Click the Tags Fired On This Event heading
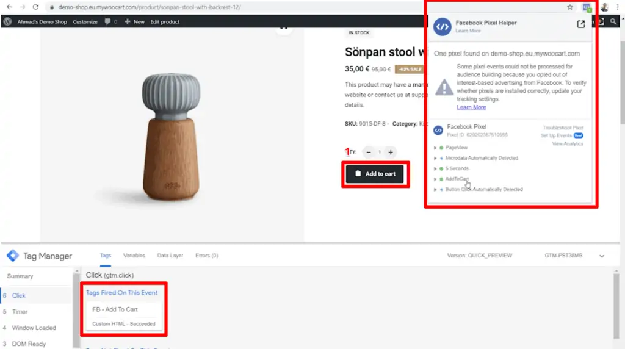This screenshot has width=625, height=349. point(121,292)
